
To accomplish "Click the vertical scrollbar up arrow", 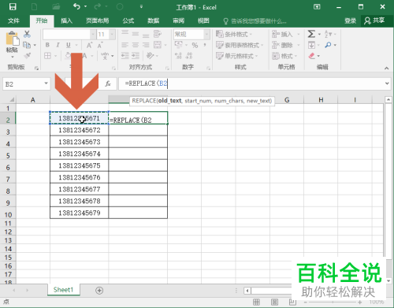I will click(388, 100).
